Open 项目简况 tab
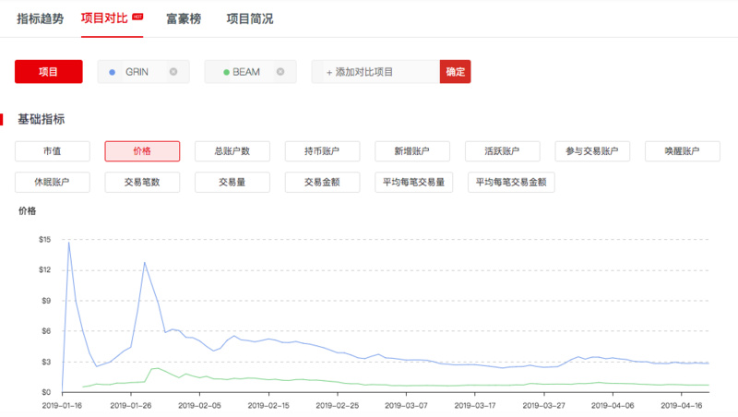The height and width of the screenshot is (417, 738). [249, 18]
